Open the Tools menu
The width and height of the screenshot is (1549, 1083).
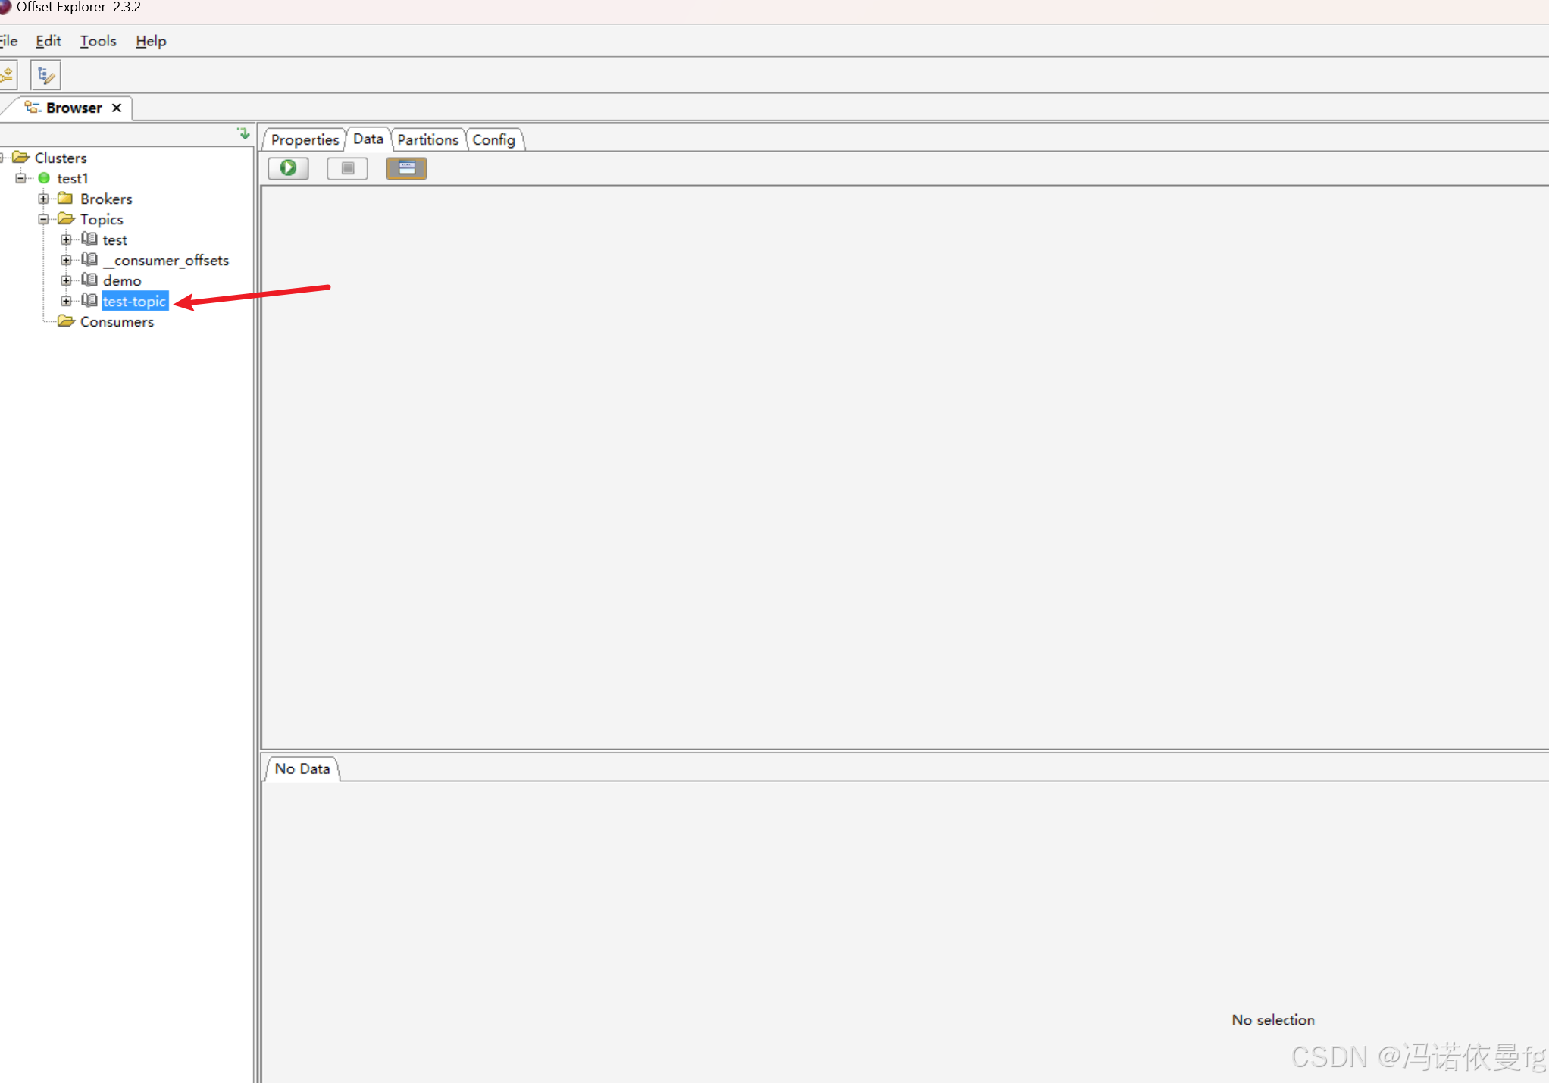pos(99,41)
